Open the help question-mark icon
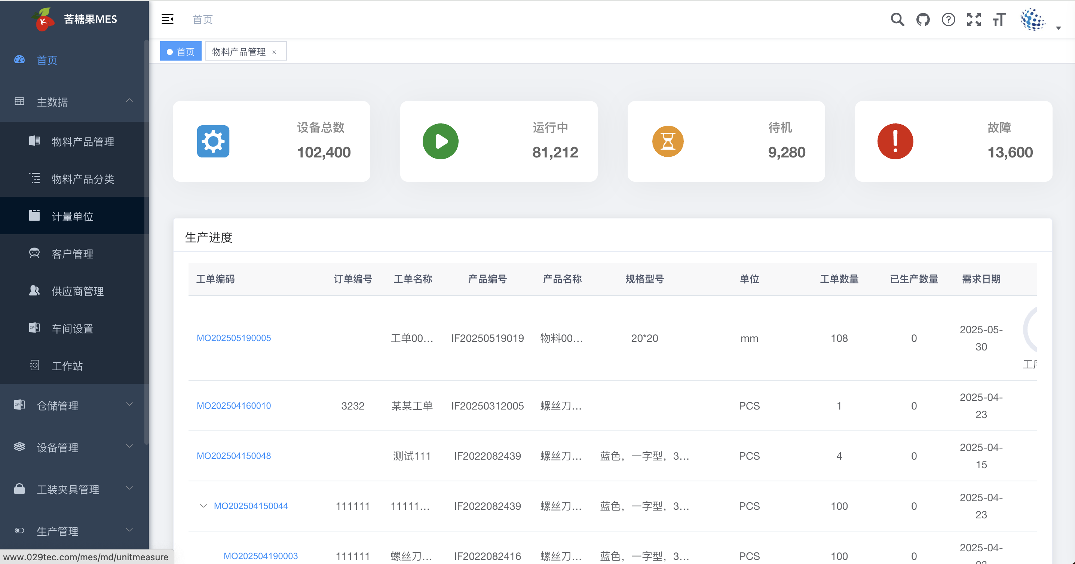This screenshot has height=564, width=1075. [948, 19]
